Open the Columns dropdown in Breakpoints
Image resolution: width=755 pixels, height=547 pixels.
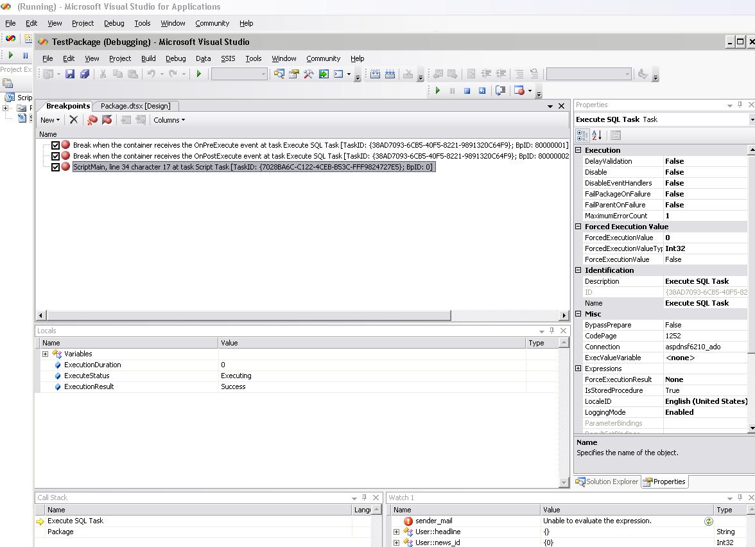click(169, 120)
